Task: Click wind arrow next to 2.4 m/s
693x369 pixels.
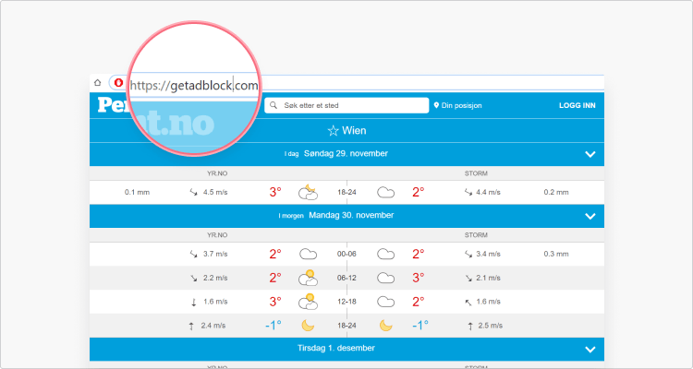Action: tap(191, 327)
